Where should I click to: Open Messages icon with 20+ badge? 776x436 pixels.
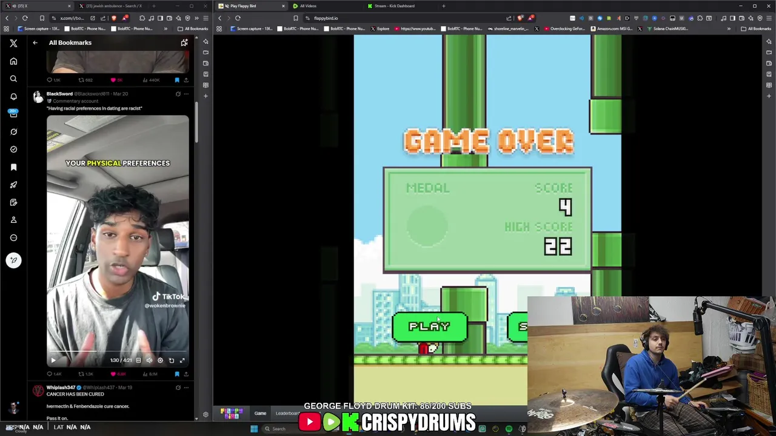pyautogui.click(x=13, y=114)
